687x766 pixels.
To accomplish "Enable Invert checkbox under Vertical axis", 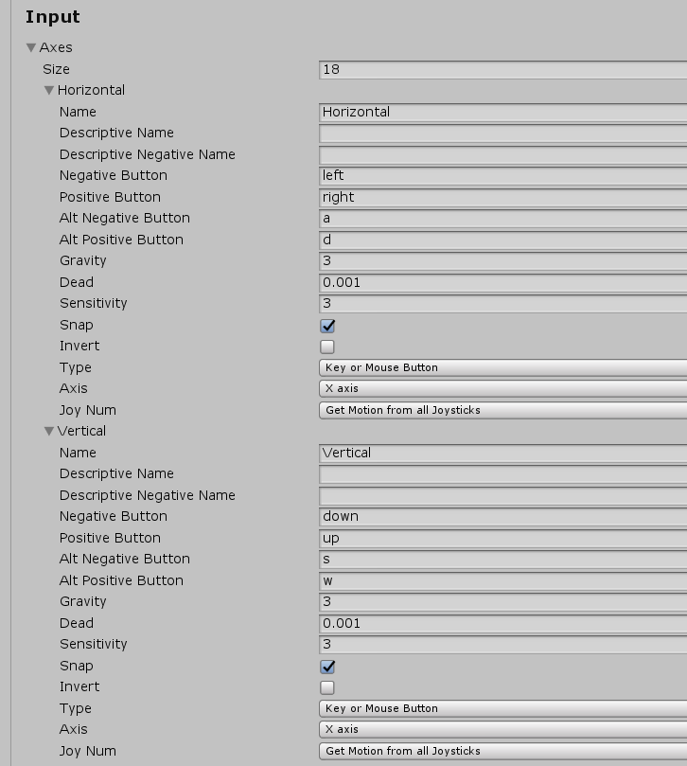I will point(327,687).
